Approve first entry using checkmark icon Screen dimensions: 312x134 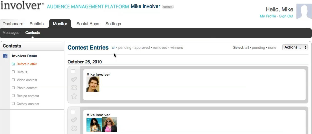click(x=74, y=80)
